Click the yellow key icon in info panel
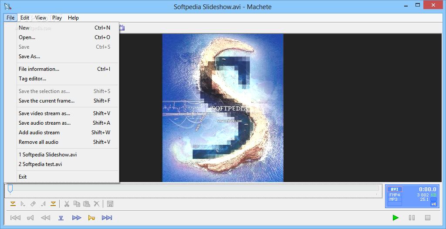Image resolution: width=446 pixels, height=229 pixels. pyautogui.click(x=433, y=204)
